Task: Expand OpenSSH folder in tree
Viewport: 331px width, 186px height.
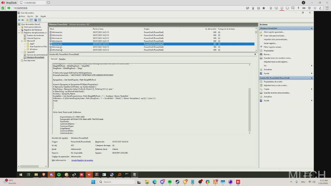Action: tap(22, 52)
